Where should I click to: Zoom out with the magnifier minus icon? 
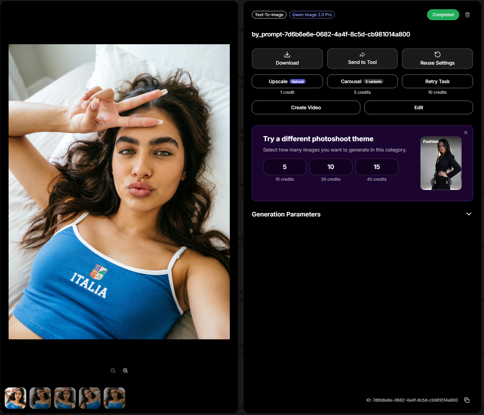click(113, 371)
